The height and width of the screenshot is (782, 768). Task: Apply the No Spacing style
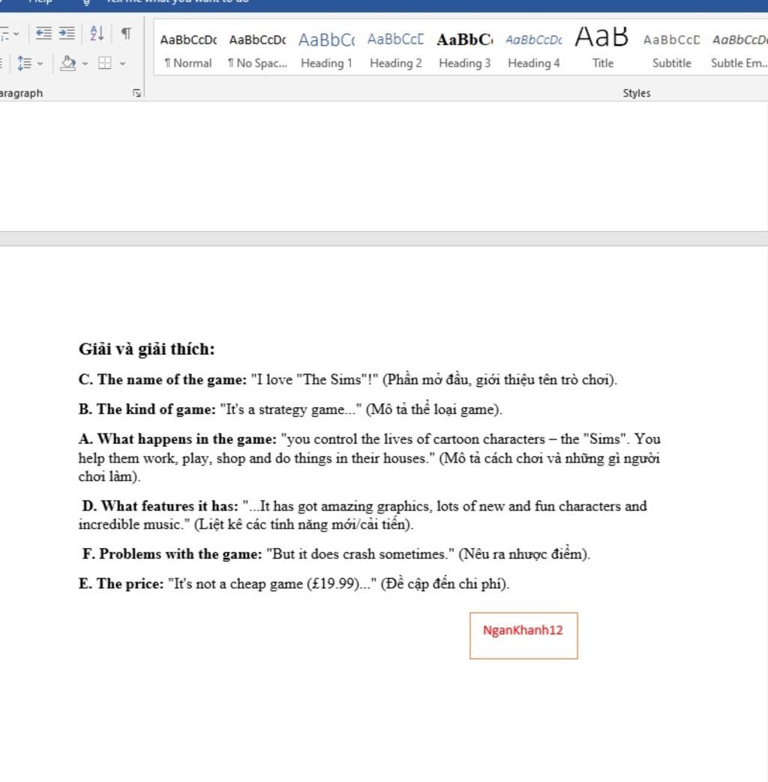coord(257,49)
